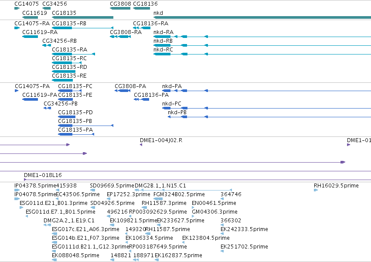
Task: Open protein nkd-PC
Action: [267, 108]
